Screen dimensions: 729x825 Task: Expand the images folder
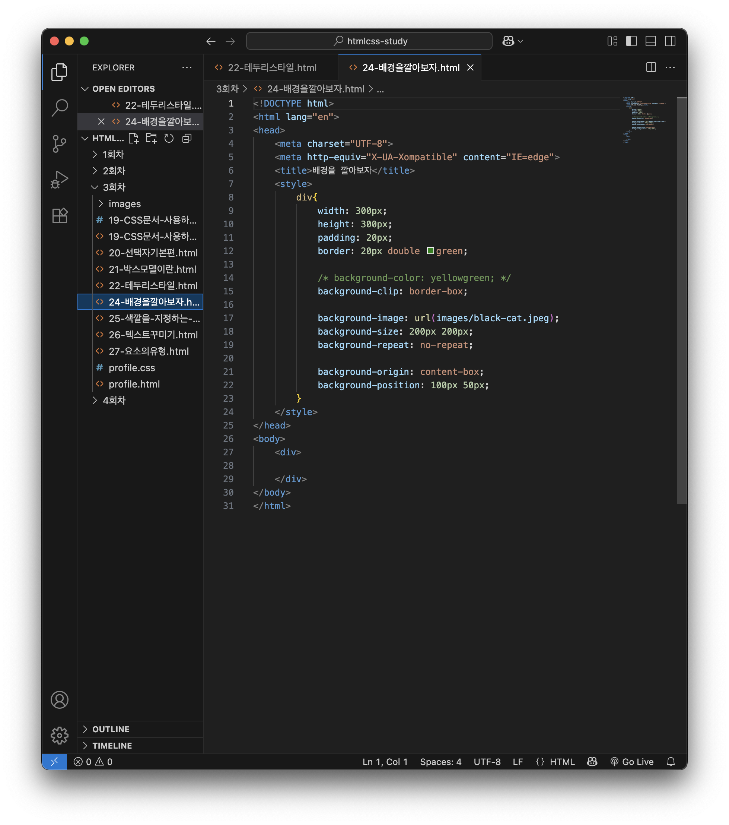point(125,204)
